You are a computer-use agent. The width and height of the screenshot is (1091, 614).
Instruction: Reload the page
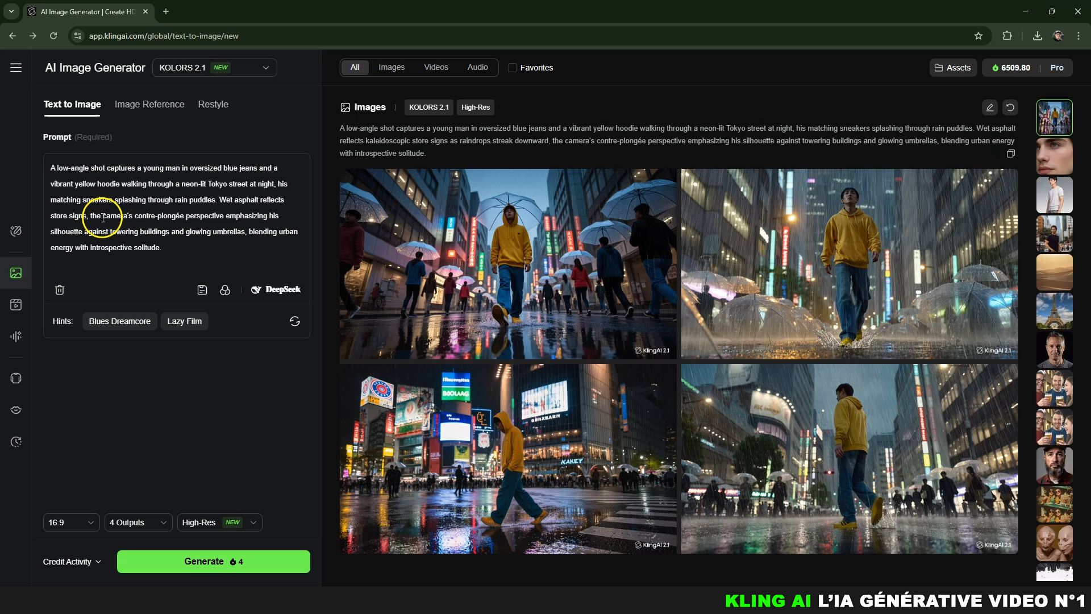coord(53,36)
